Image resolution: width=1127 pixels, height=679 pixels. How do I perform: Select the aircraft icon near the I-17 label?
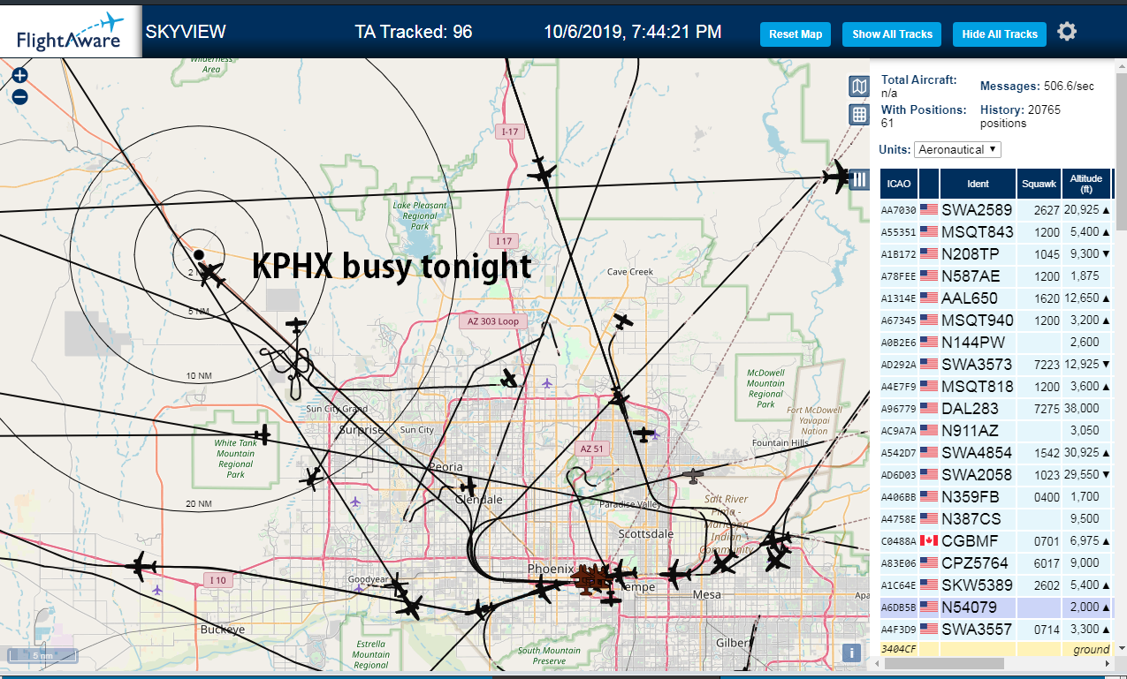541,170
